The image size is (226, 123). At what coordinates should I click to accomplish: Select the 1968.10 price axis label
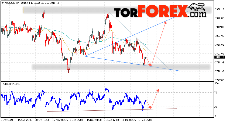point(220,9)
